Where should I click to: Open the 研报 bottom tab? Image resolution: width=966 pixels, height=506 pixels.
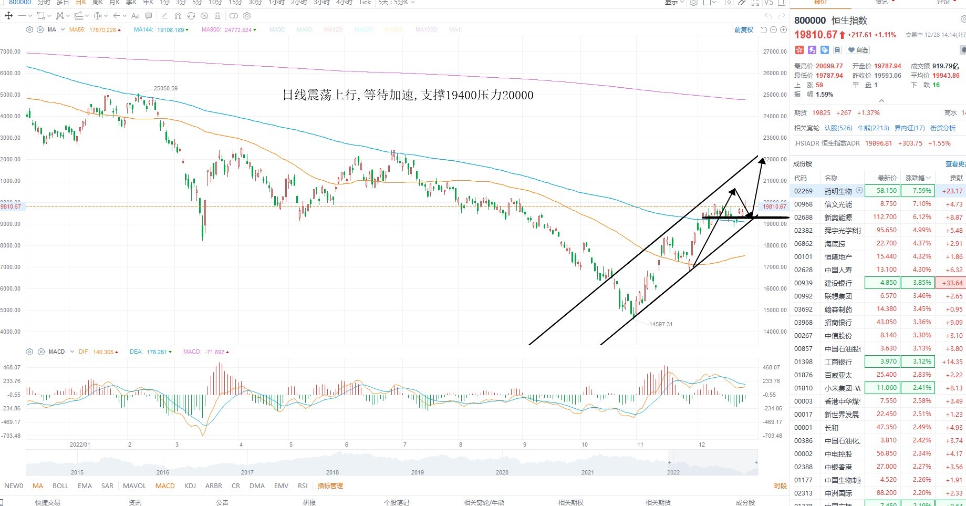point(309,502)
